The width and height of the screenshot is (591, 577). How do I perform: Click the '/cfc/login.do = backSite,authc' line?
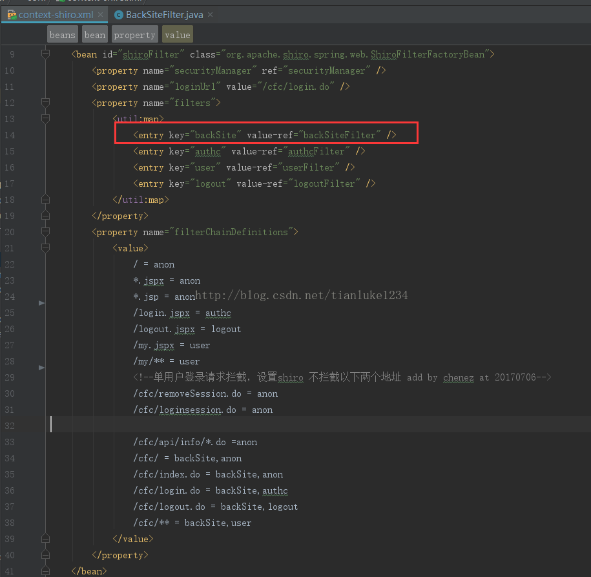point(211,490)
